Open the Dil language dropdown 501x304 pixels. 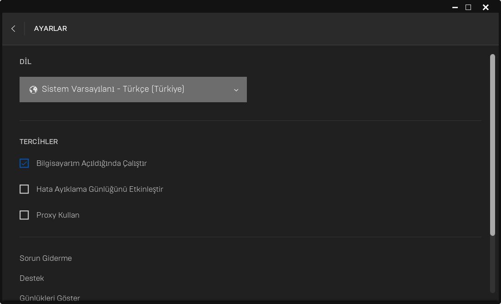click(x=133, y=90)
